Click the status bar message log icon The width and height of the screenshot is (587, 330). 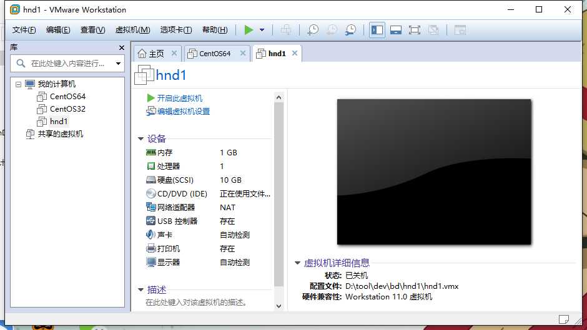[564, 319]
